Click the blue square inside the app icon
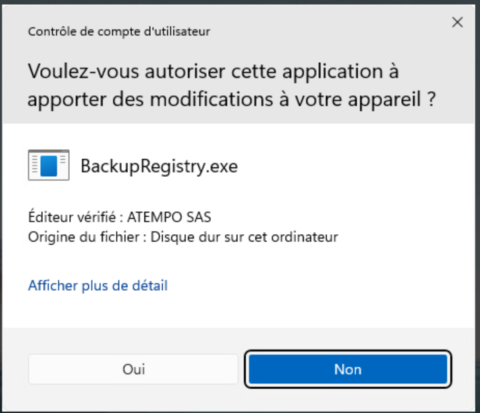480x413 pixels. (x=48, y=166)
